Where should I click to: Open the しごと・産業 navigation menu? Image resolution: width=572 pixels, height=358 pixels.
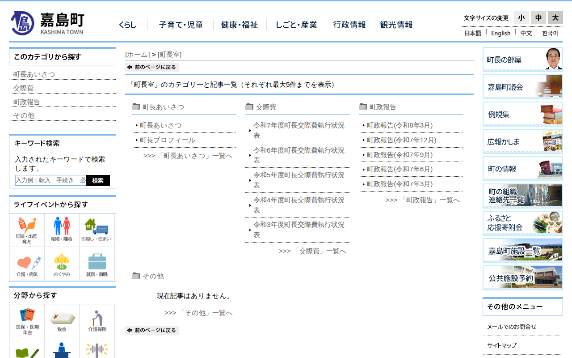click(x=296, y=25)
